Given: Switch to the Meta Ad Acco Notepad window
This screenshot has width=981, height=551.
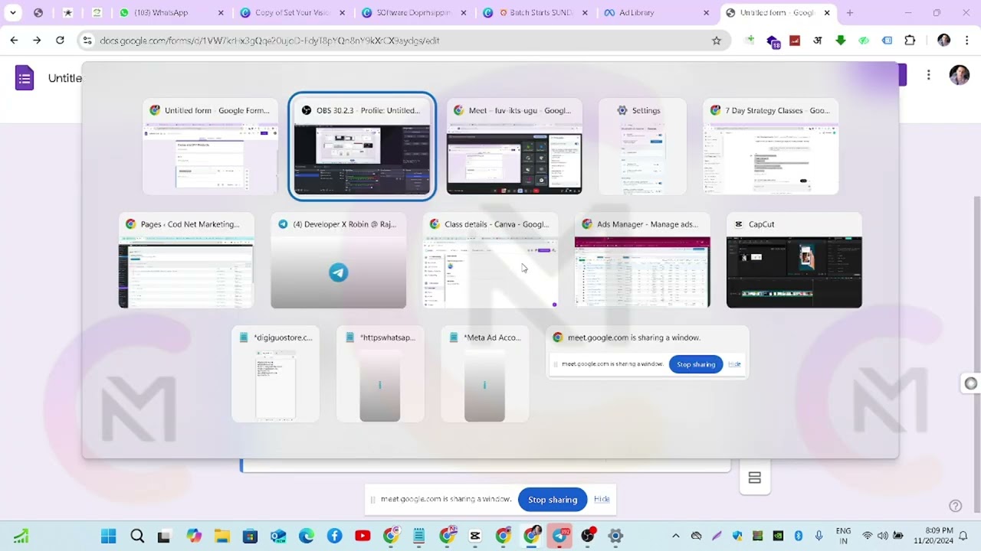Looking at the screenshot, I should [x=484, y=374].
